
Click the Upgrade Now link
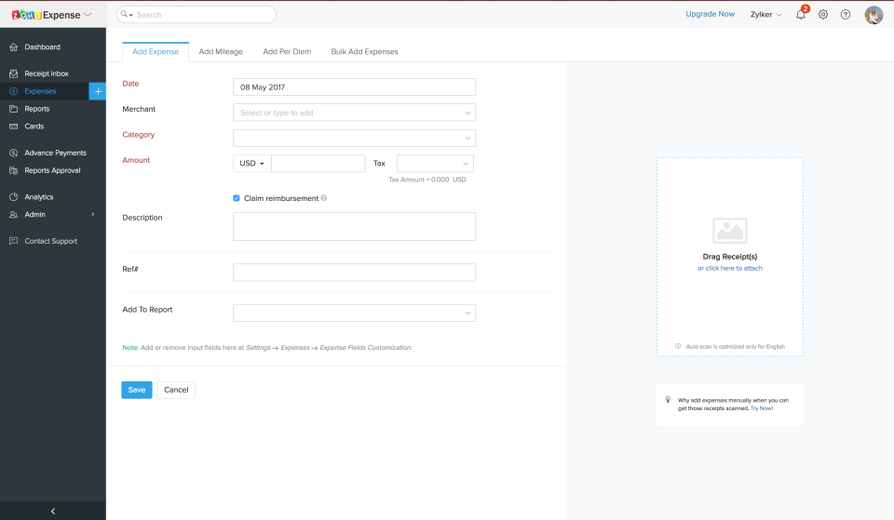(x=710, y=14)
